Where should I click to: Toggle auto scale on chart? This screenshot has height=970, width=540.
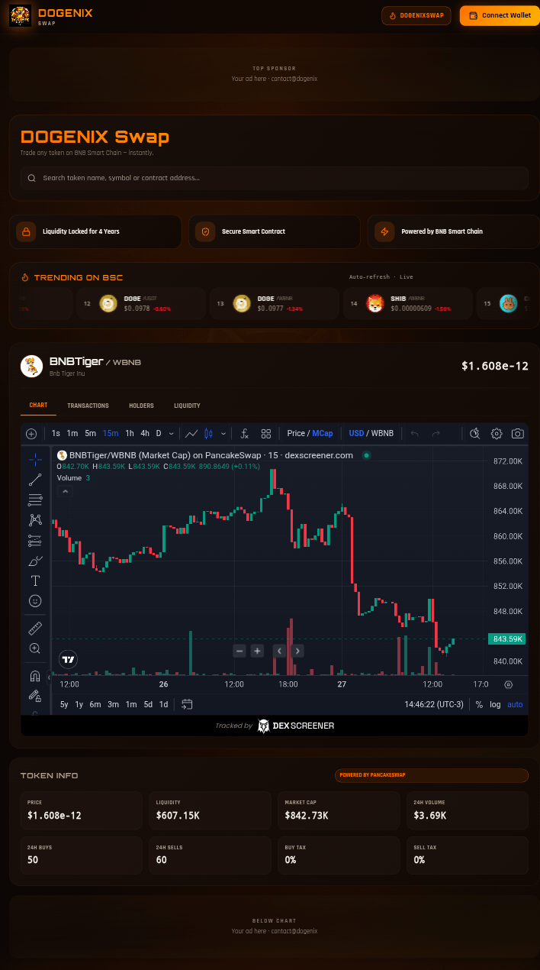[x=516, y=704]
